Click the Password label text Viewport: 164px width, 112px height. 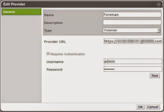point(54,69)
